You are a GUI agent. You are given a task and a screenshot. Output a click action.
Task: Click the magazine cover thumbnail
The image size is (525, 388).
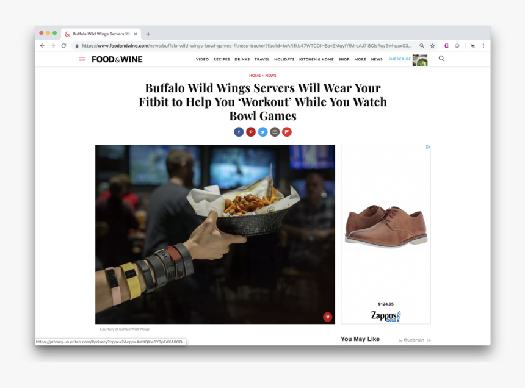point(420,60)
